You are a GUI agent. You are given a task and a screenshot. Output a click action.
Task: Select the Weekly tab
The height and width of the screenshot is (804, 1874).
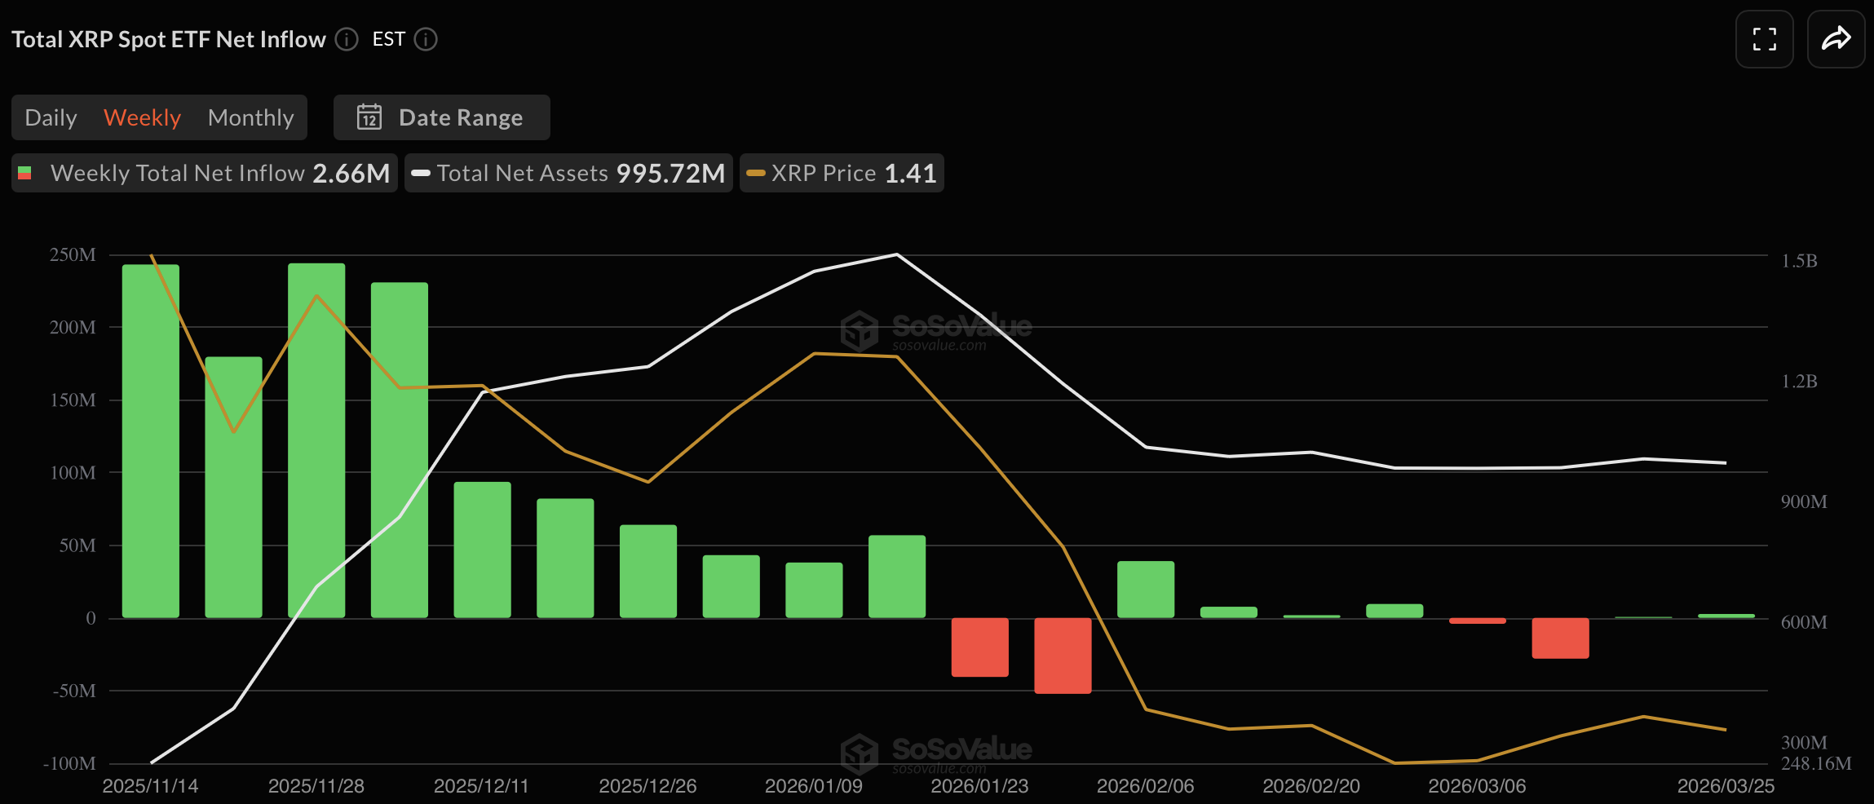pos(142,117)
